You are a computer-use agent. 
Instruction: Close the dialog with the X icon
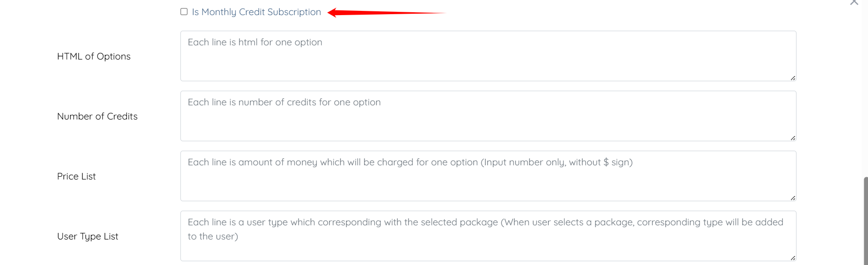pyautogui.click(x=854, y=2)
